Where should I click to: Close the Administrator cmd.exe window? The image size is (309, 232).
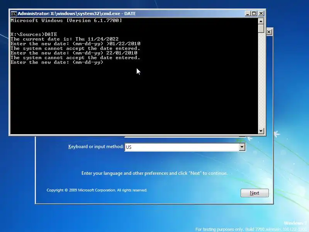(x=261, y=14)
